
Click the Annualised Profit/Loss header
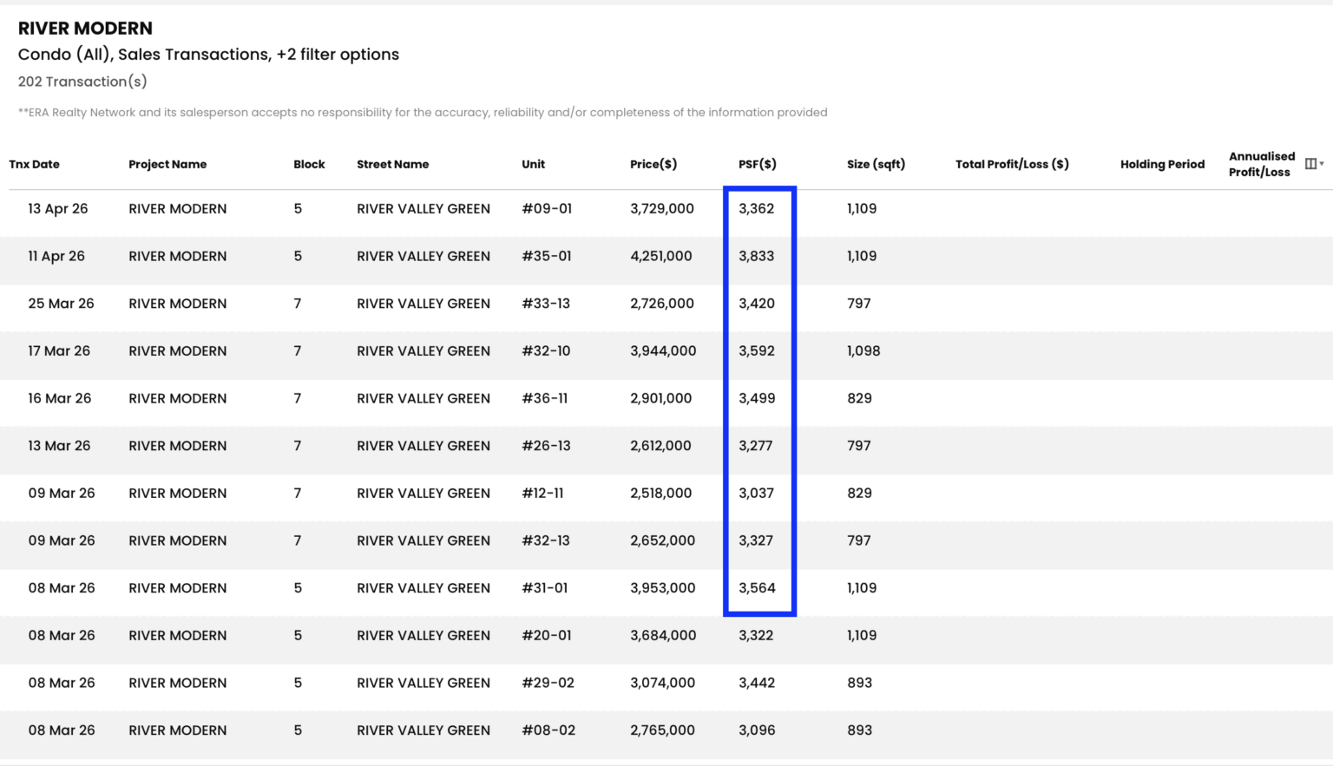1262,164
